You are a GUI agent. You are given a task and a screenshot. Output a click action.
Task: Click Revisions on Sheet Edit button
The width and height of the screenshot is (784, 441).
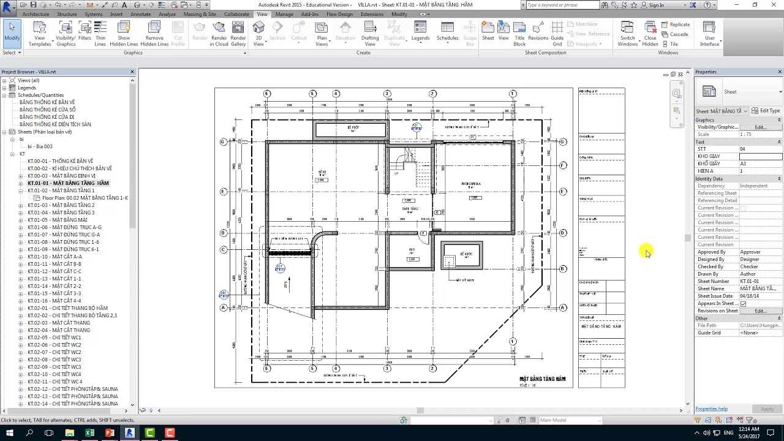761,311
